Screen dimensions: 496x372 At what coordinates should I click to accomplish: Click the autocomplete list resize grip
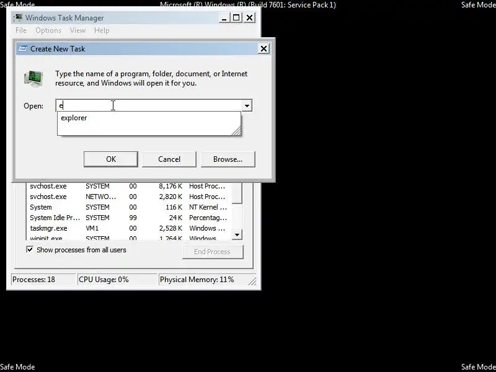pos(236,131)
